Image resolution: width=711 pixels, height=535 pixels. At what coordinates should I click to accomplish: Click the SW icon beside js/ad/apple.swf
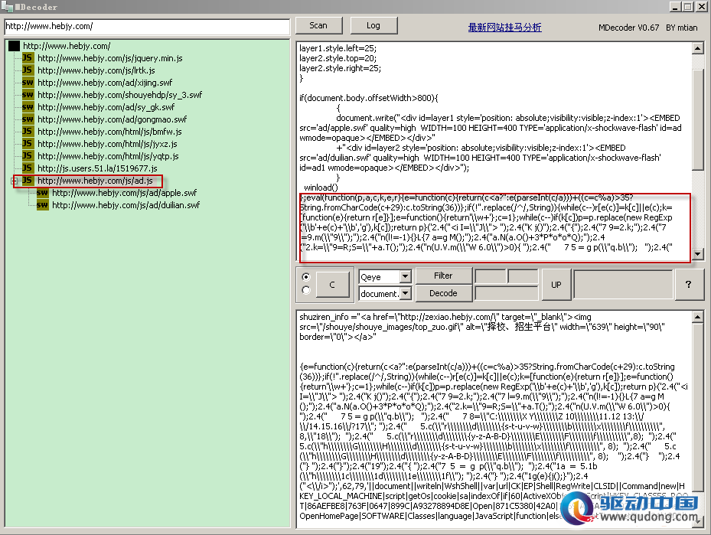pyautogui.click(x=42, y=193)
